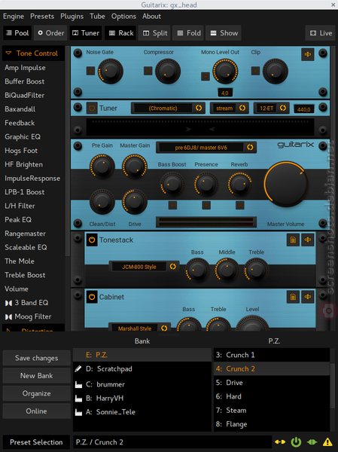Click the Tonestack stereo/mono insert icon

[307, 240]
